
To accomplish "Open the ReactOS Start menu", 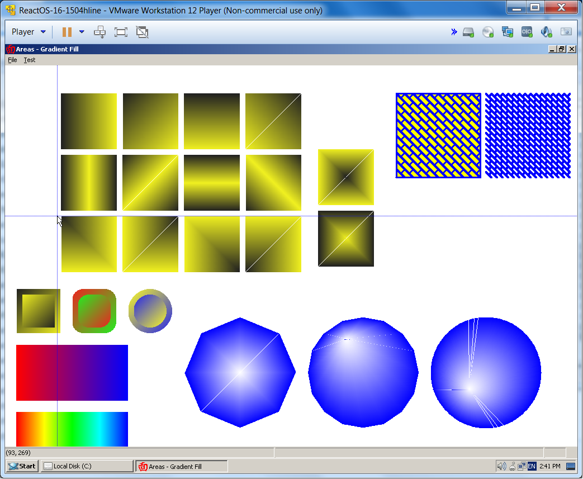I will pyautogui.click(x=22, y=466).
